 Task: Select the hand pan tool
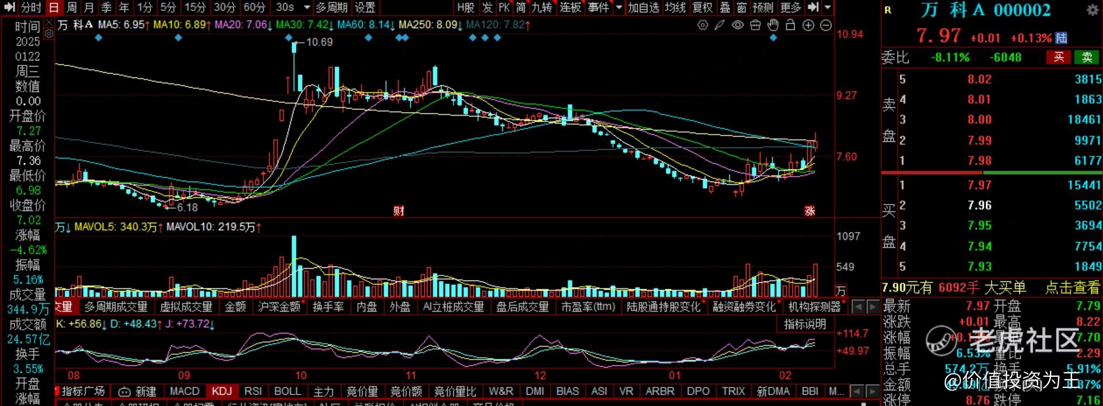click(x=773, y=25)
